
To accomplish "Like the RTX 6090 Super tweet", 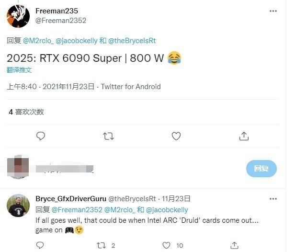I will coord(176,136).
